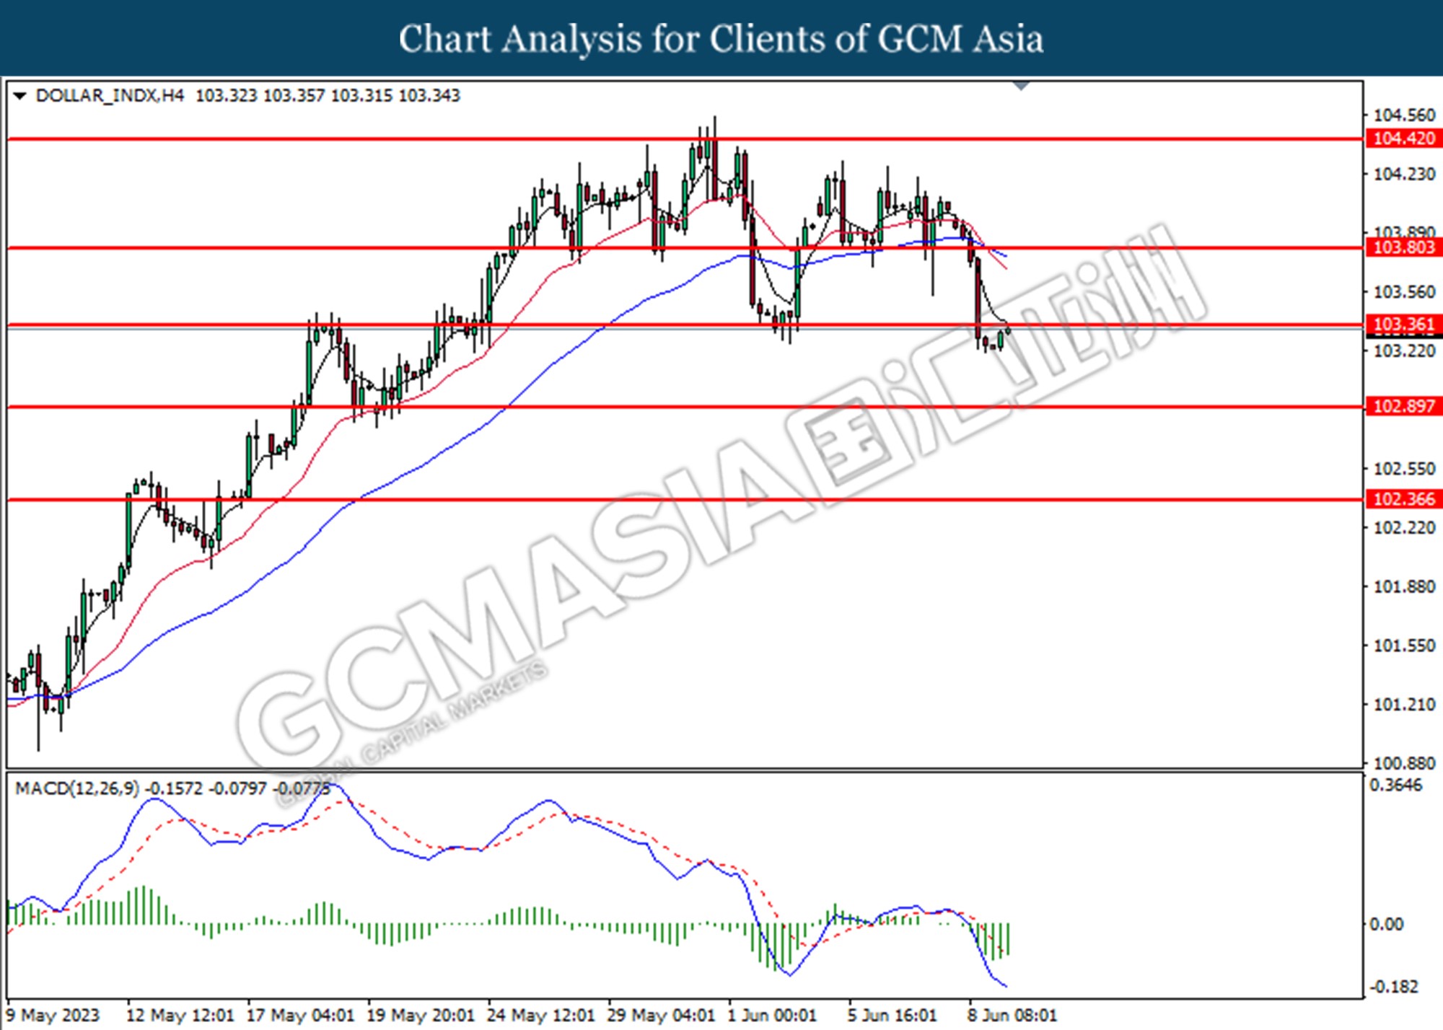Click the 104.230 price scale value

[1404, 174]
